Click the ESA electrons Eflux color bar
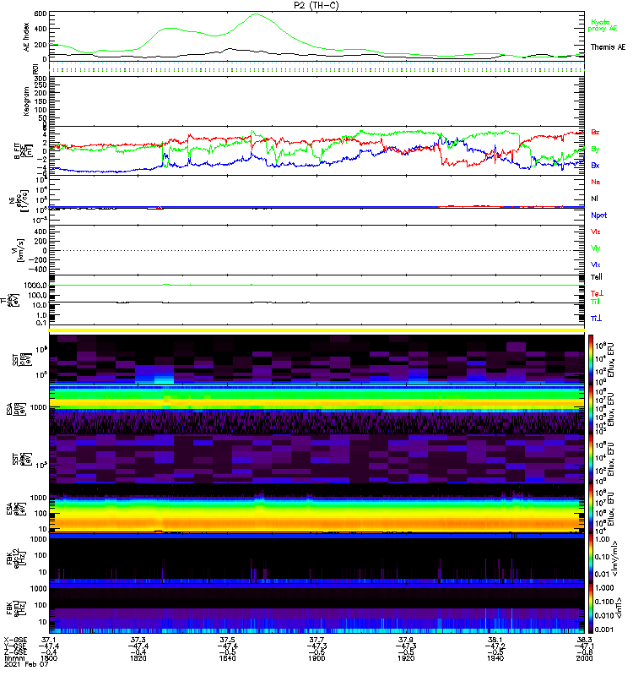The width and height of the screenshot is (633, 676). [591, 509]
